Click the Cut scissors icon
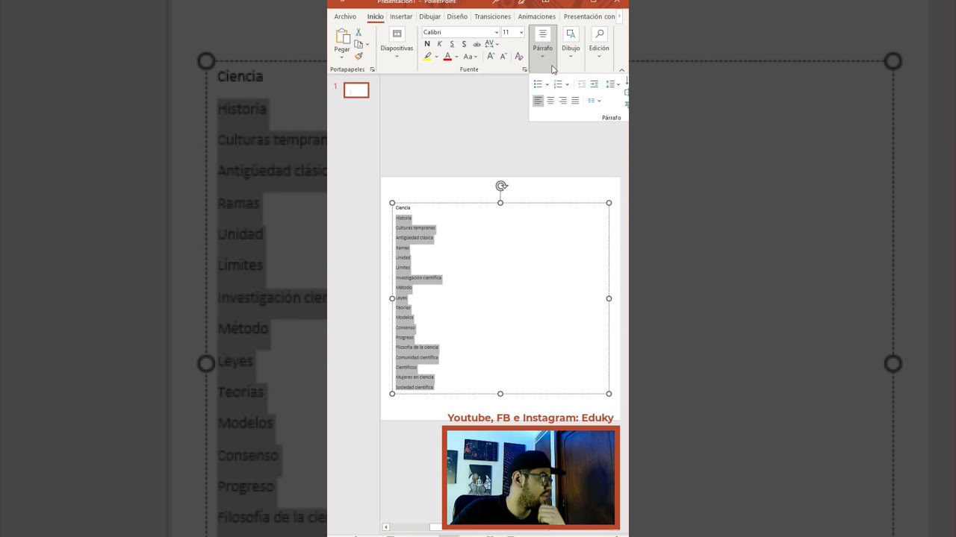This screenshot has height=537, width=956. [x=358, y=32]
